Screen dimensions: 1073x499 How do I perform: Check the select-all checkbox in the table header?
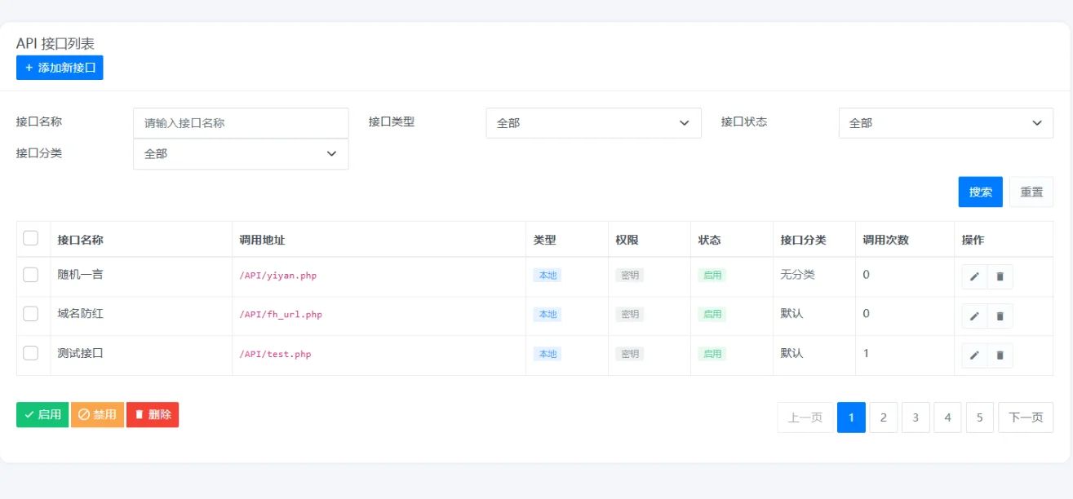[x=31, y=237]
